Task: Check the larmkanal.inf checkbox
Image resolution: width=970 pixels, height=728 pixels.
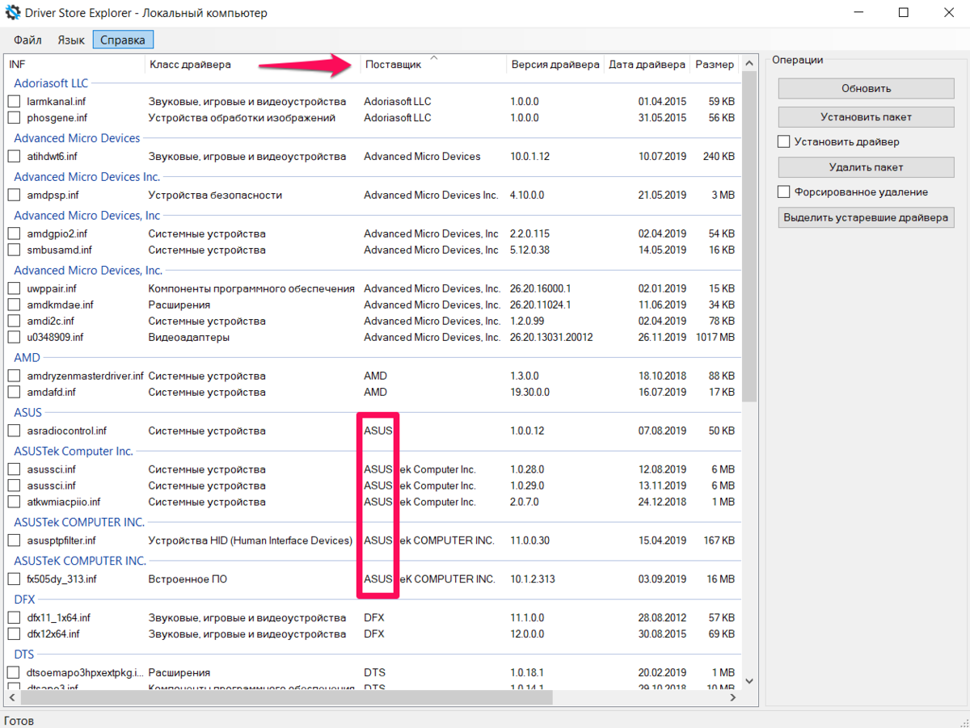Action: [14, 102]
